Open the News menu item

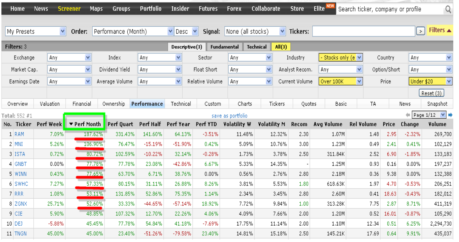pyautogui.click(x=41, y=9)
